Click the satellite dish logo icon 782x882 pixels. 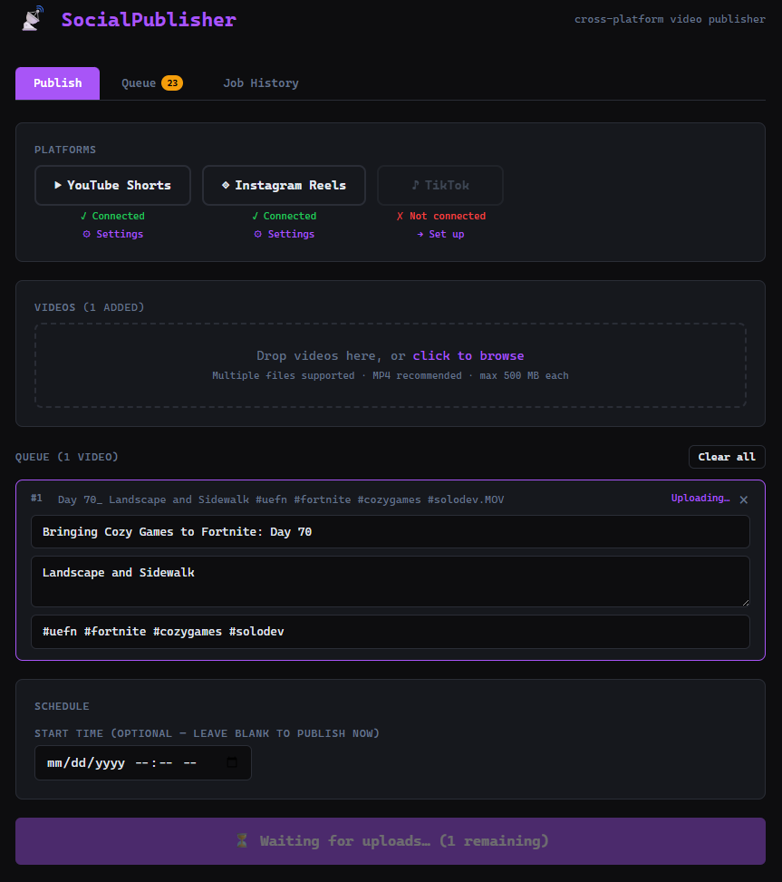pyautogui.click(x=32, y=19)
